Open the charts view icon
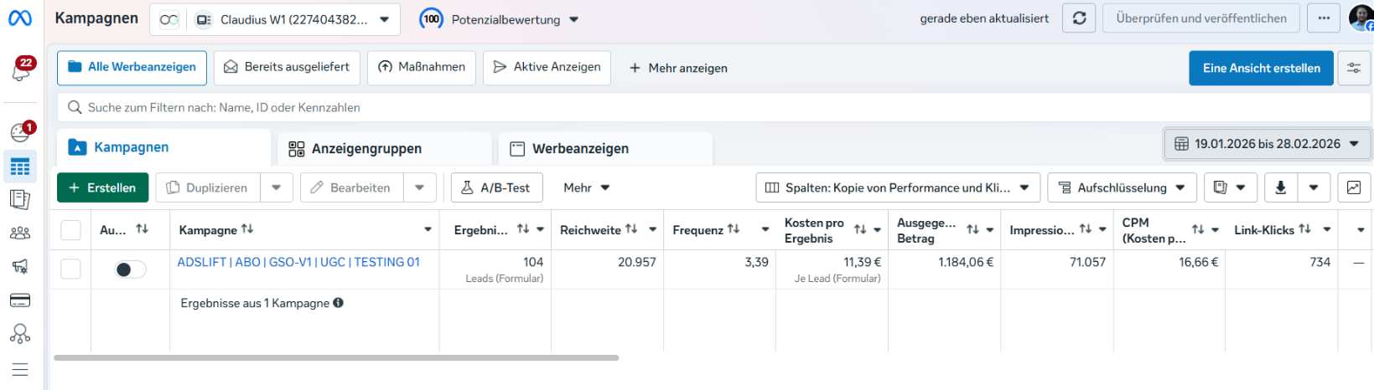 [x=1354, y=187]
